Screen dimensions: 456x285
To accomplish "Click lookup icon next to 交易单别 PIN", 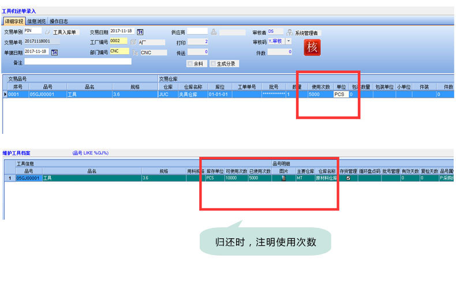I will 48,32.
